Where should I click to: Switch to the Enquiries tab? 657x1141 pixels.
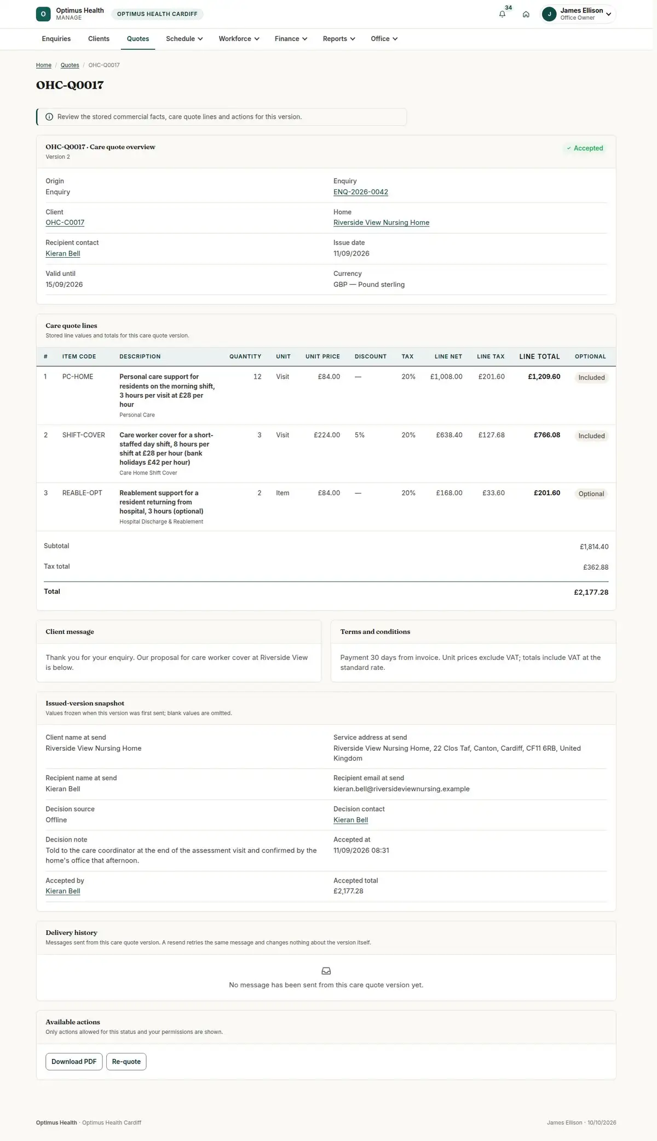(56, 39)
